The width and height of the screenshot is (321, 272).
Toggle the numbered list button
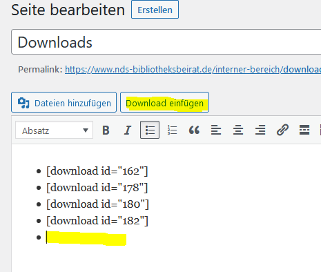tap(172, 130)
